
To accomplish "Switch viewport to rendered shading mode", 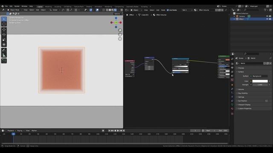I will (115, 10).
